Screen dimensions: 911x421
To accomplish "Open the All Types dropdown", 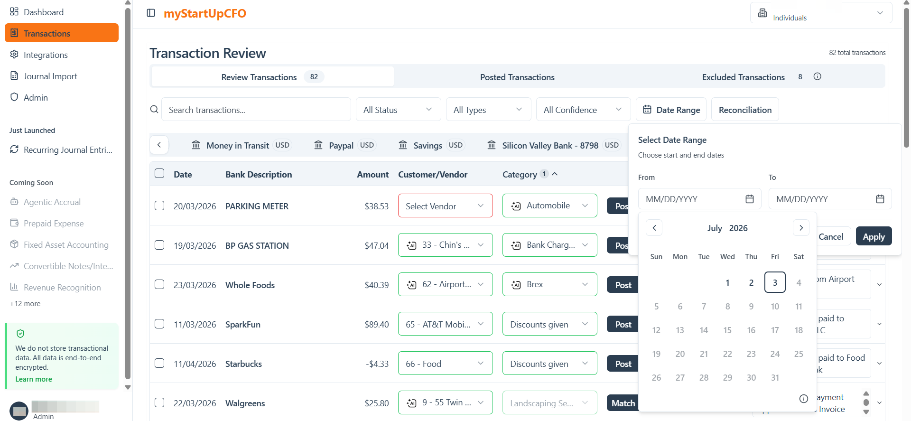I will coord(489,109).
